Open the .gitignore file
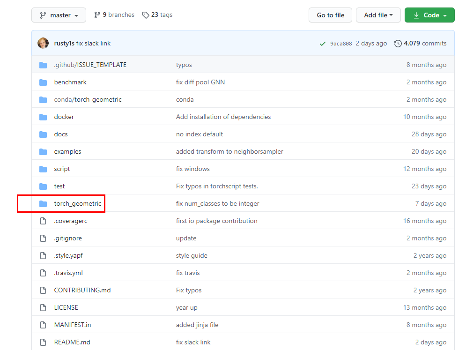Screen dimensions: 466x350 68,238
